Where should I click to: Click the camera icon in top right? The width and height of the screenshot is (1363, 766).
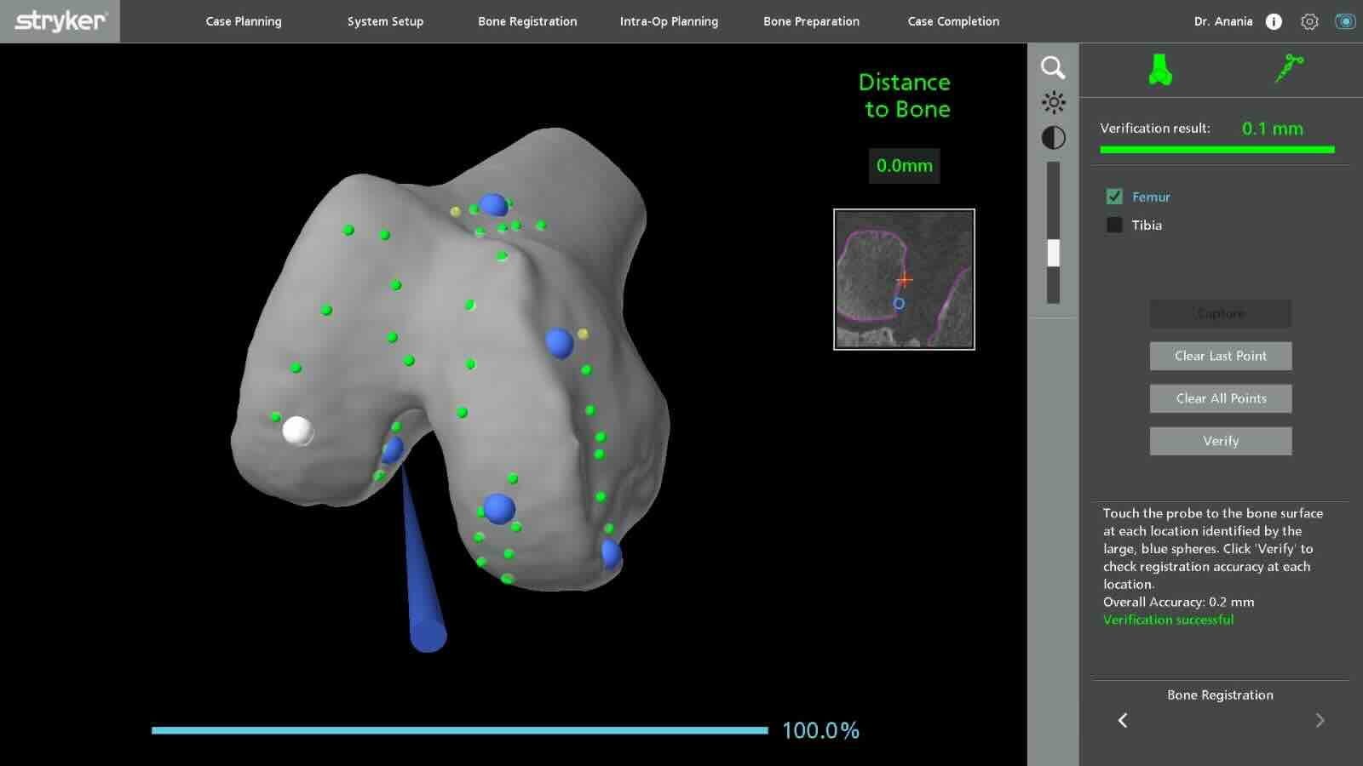click(1346, 21)
